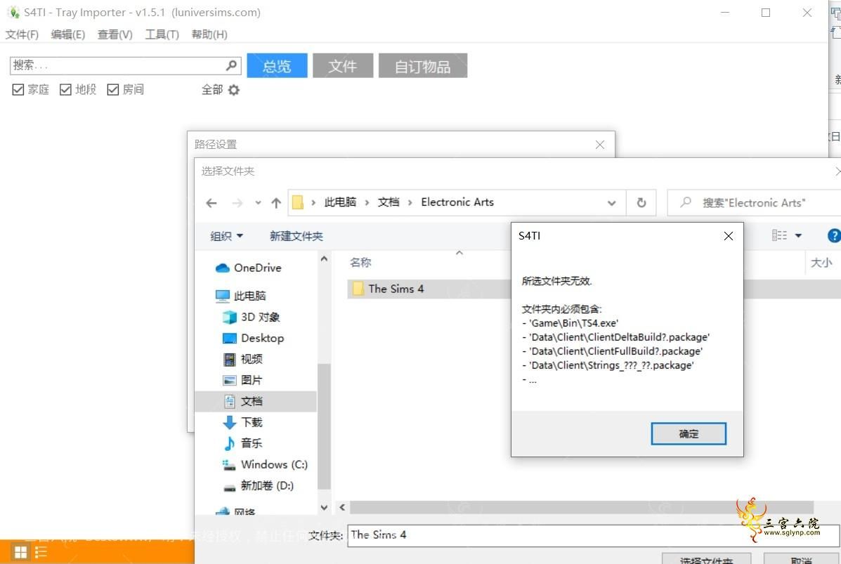Open the filter settings gear icon

[233, 90]
